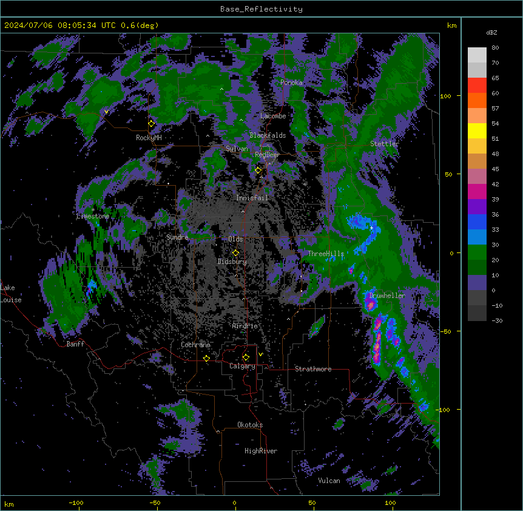Click the white plus marker north of Drumheller
This screenshot has width=523, height=511.
coord(371,228)
